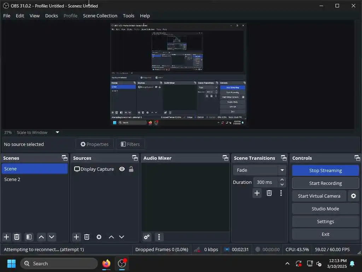Viewport: 362px width, 272px height.
Task: Click OBS Studio taskbar icon
Action: point(122,263)
